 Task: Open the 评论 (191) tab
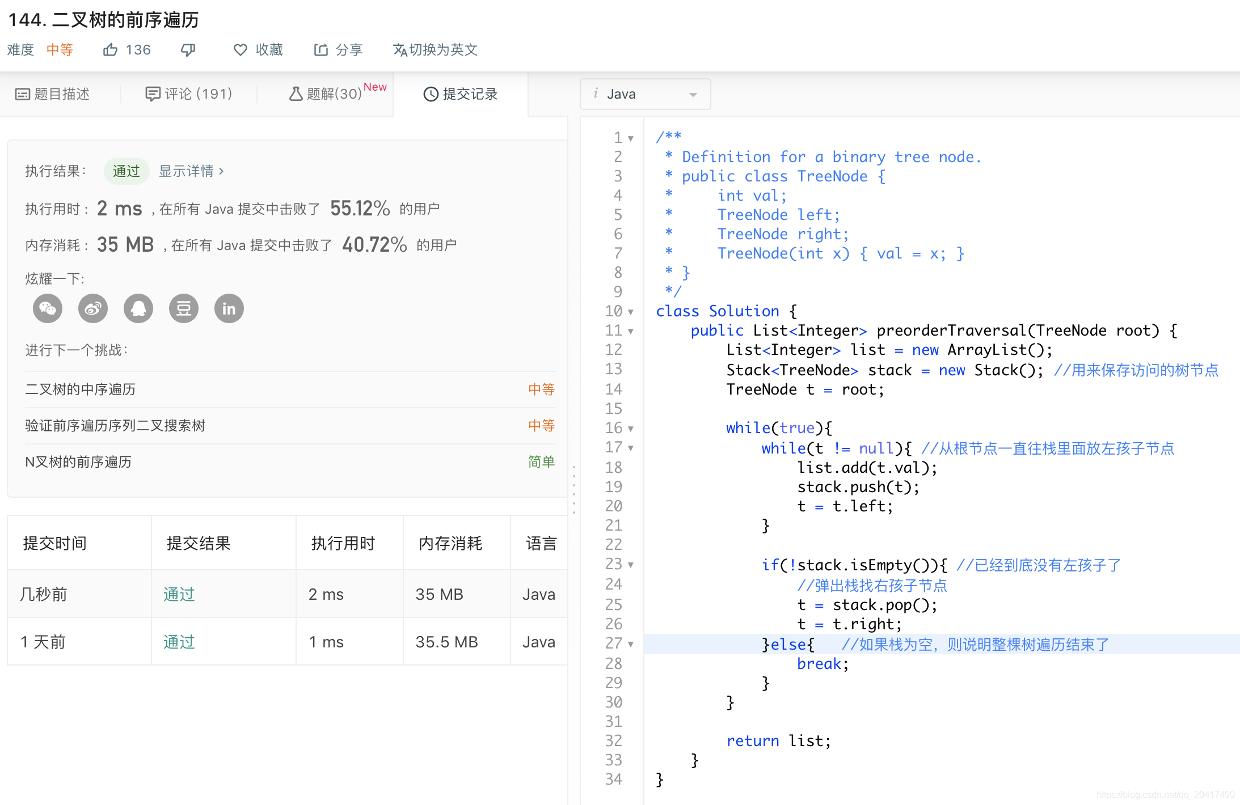(x=190, y=94)
